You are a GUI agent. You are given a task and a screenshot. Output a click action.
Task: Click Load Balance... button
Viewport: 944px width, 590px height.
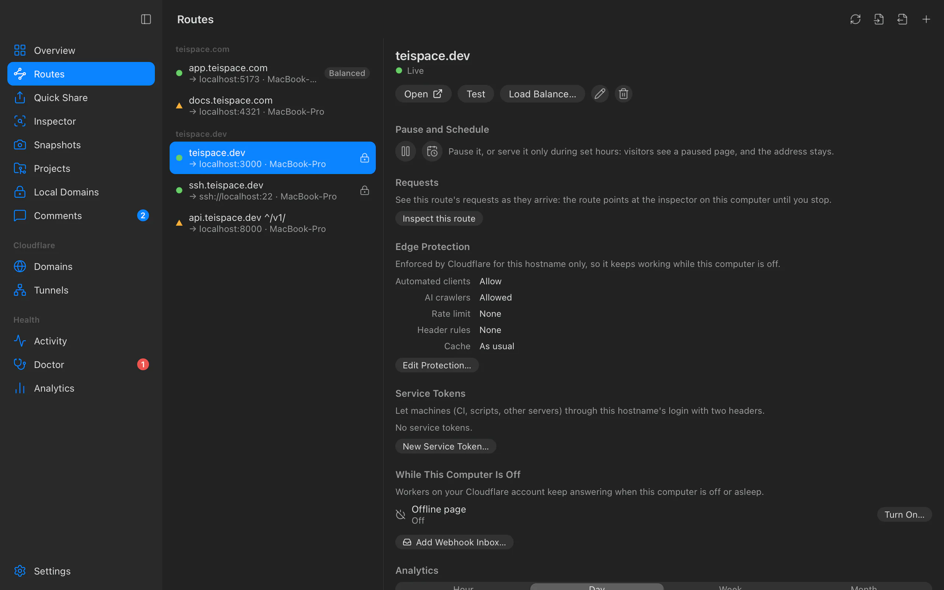(x=542, y=94)
